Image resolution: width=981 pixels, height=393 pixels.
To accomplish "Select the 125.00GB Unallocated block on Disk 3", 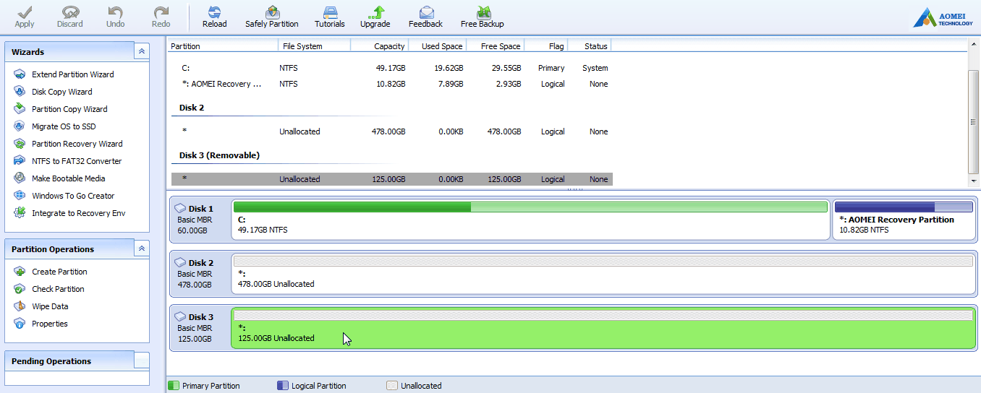I will [x=603, y=327].
